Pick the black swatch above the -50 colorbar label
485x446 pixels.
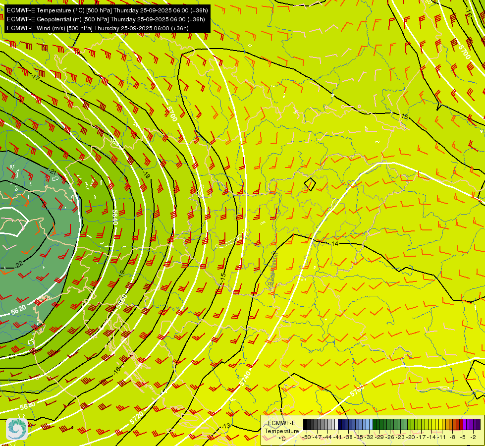click(305, 424)
